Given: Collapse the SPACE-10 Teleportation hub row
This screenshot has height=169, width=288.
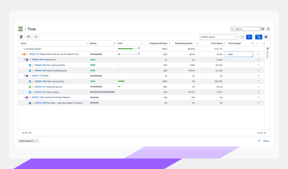Looking at the screenshot, I should click(x=22, y=54).
